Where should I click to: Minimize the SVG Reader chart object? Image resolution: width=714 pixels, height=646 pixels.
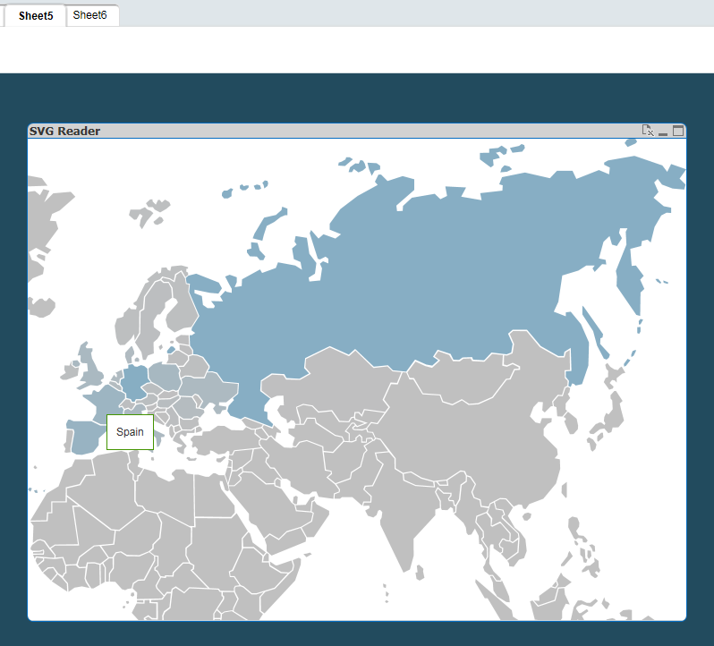[663, 132]
